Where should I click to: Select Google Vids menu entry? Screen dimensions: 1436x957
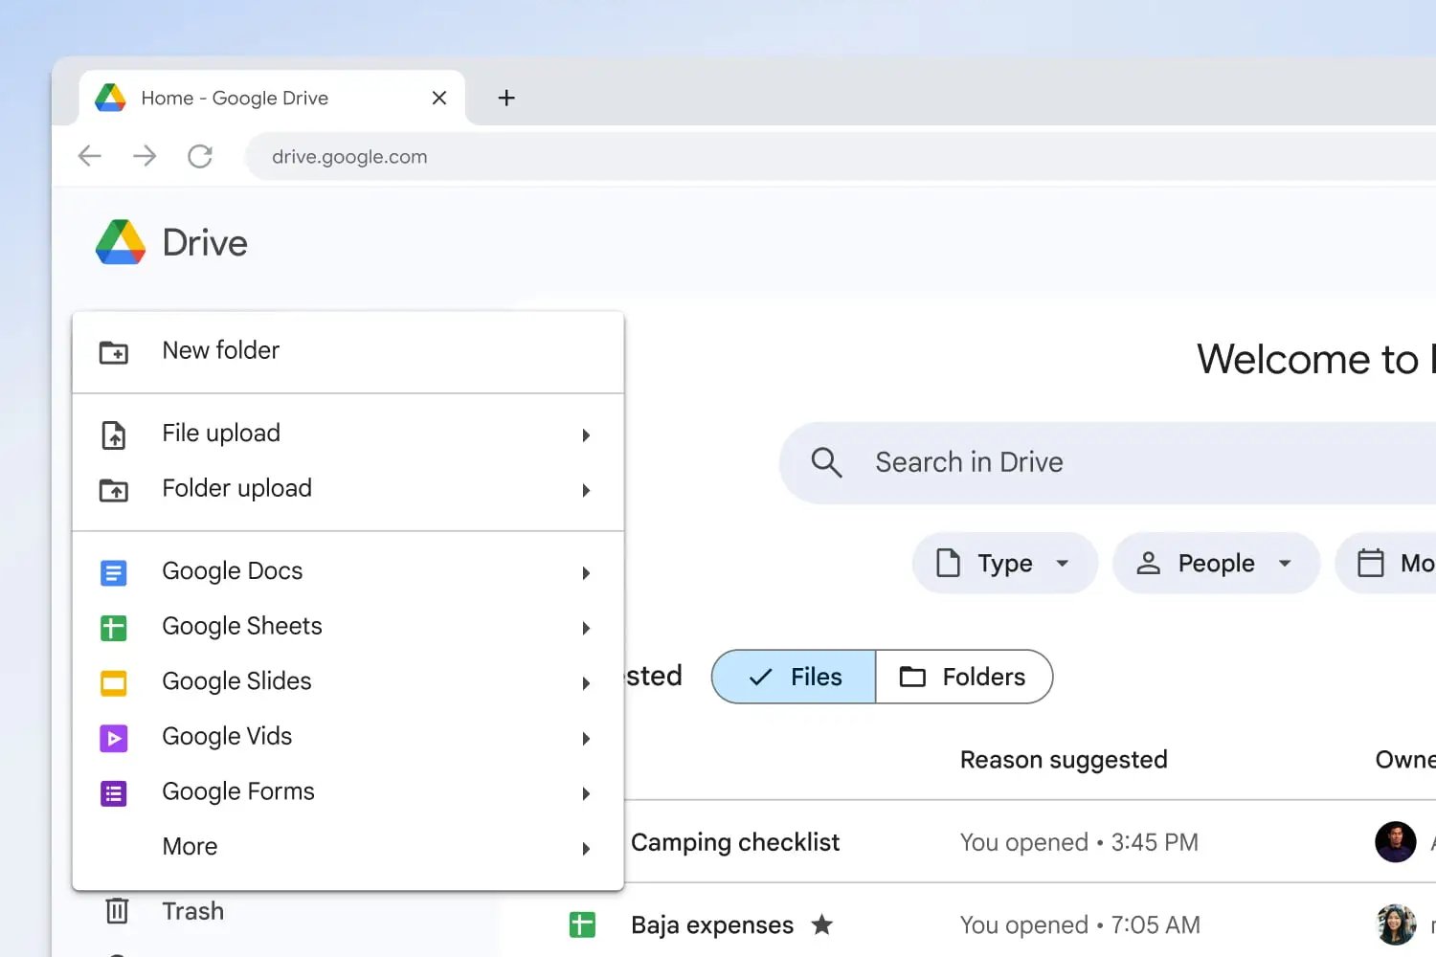point(348,738)
